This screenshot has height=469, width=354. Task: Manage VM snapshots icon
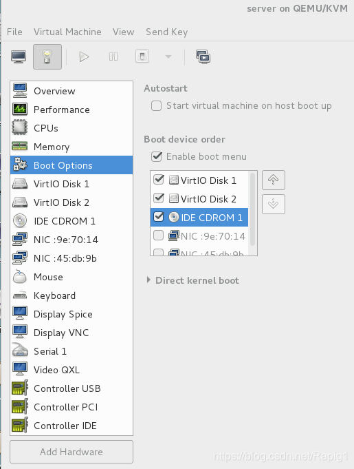203,56
